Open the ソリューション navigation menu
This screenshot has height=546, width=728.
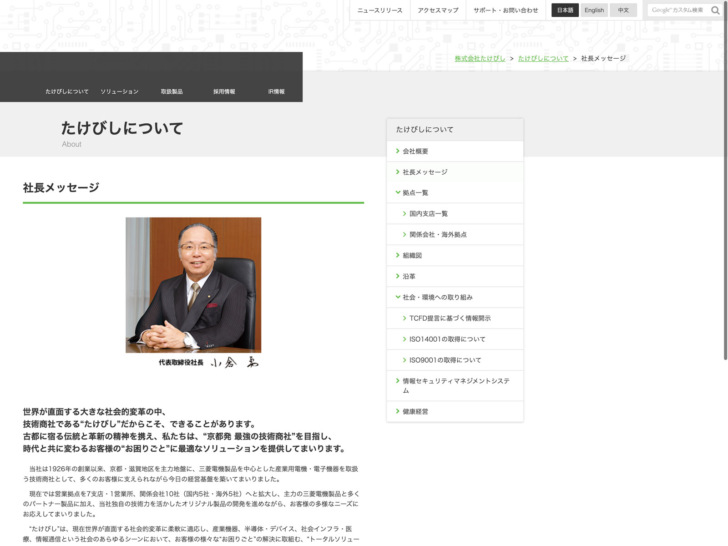[119, 91]
